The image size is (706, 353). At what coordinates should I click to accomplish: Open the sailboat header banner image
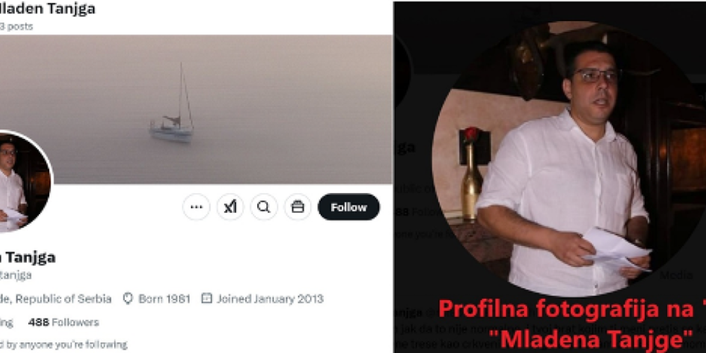tap(196, 109)
